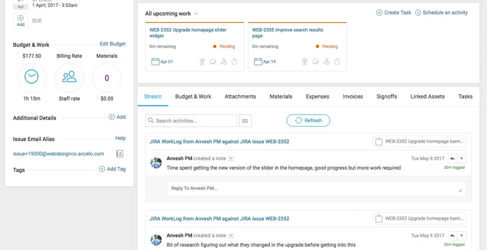
Task: Click Anvesh PM avatar on the research note
Action: pyautogui.click(x=156, y=240)
